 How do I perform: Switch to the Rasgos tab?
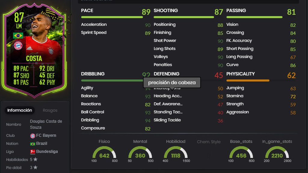[50, 111]
